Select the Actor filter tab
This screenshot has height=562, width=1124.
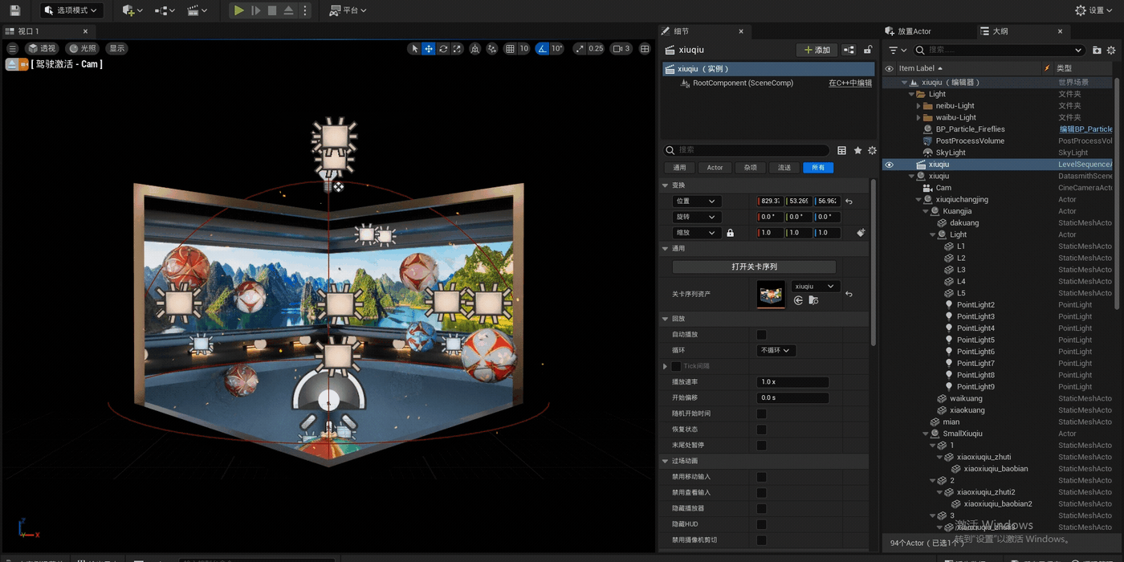pos(715,168)
